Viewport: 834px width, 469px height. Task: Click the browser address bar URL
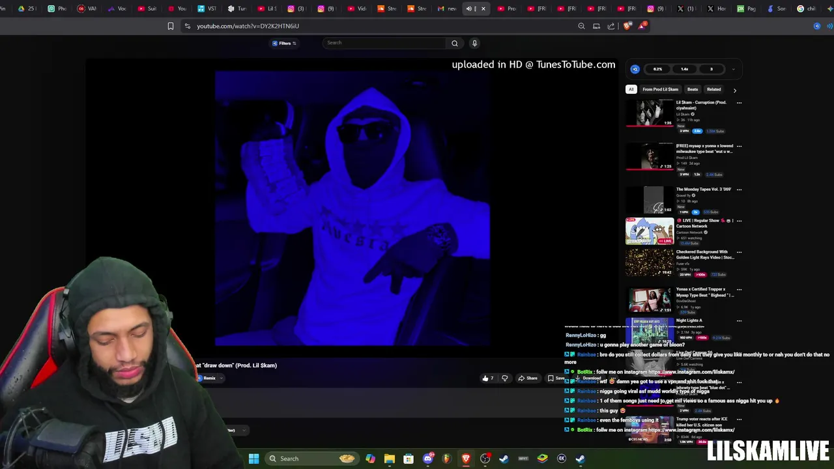[x=248, y=26]
